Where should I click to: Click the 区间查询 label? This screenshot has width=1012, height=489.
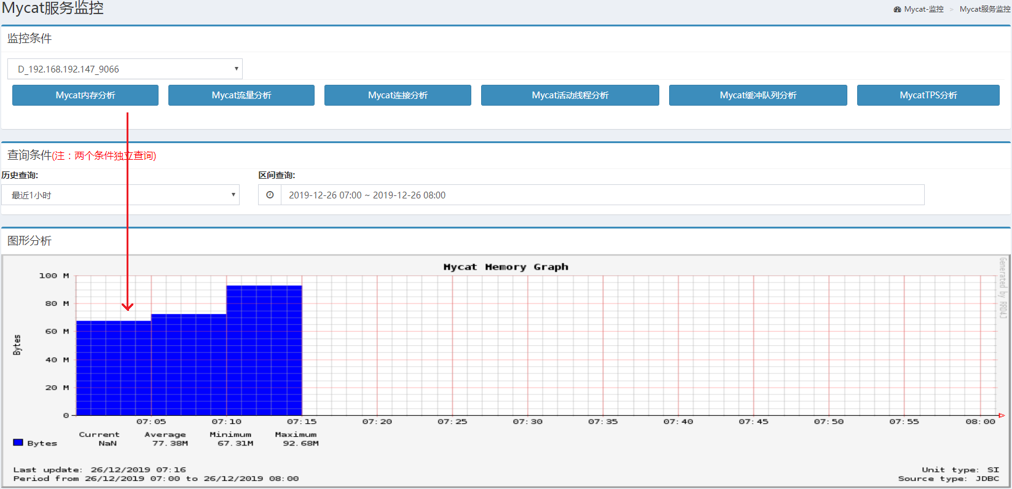pyautogui.click(x=277, y=175)
